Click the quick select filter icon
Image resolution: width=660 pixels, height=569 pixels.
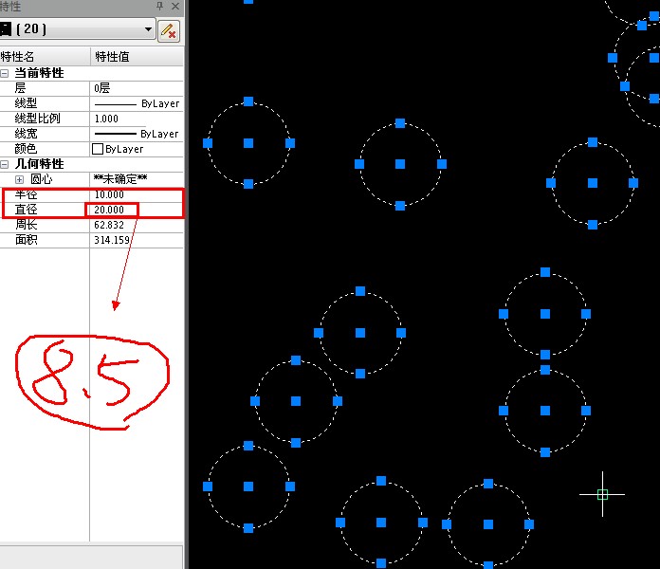[x=169, y=30]
